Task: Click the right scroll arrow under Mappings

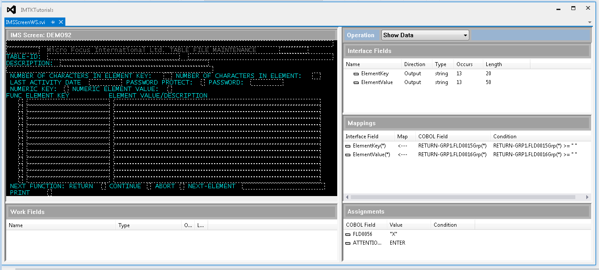Action: pyautogui.click(x=588, y=197)
